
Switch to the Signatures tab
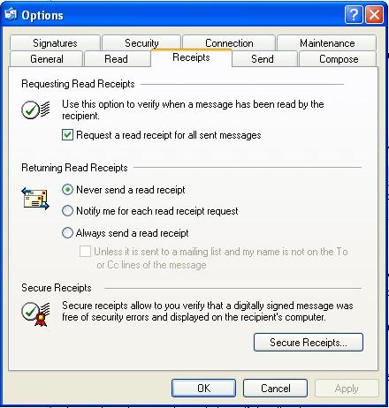[x=55, y=43]
